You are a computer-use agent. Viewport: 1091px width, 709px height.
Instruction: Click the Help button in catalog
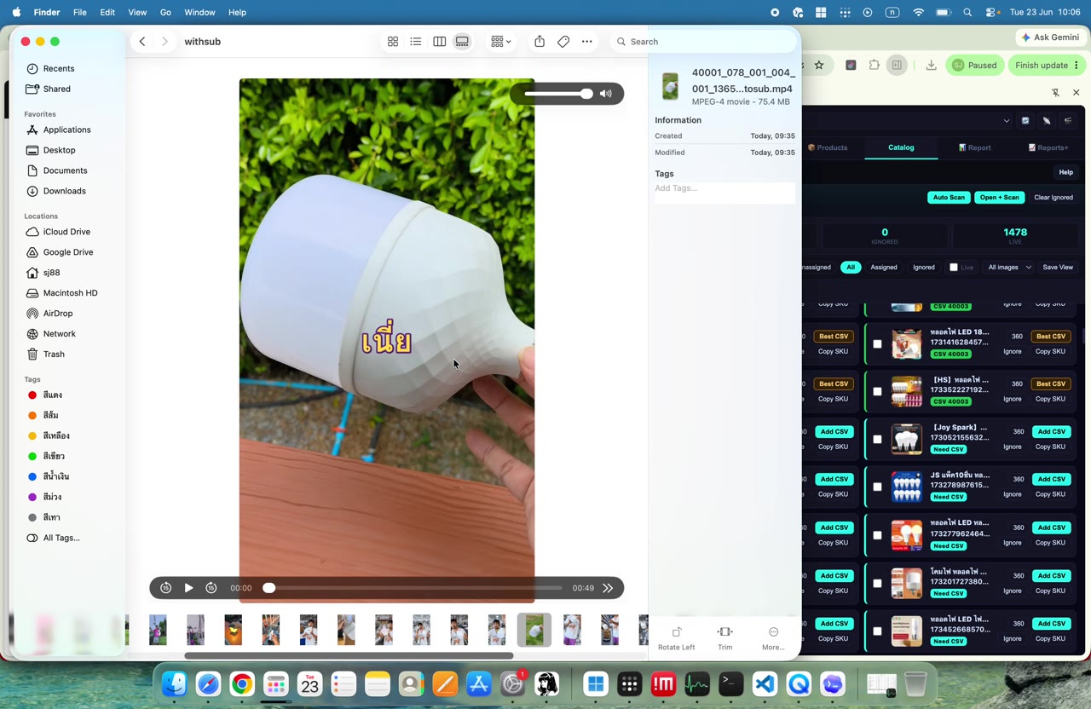pyautogui.click(x=1065, y=172)
